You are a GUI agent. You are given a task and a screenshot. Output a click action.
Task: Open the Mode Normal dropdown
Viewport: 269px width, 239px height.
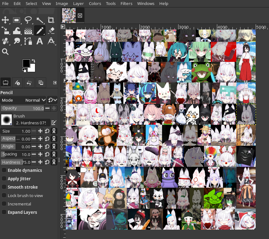(x=23, y=100)
